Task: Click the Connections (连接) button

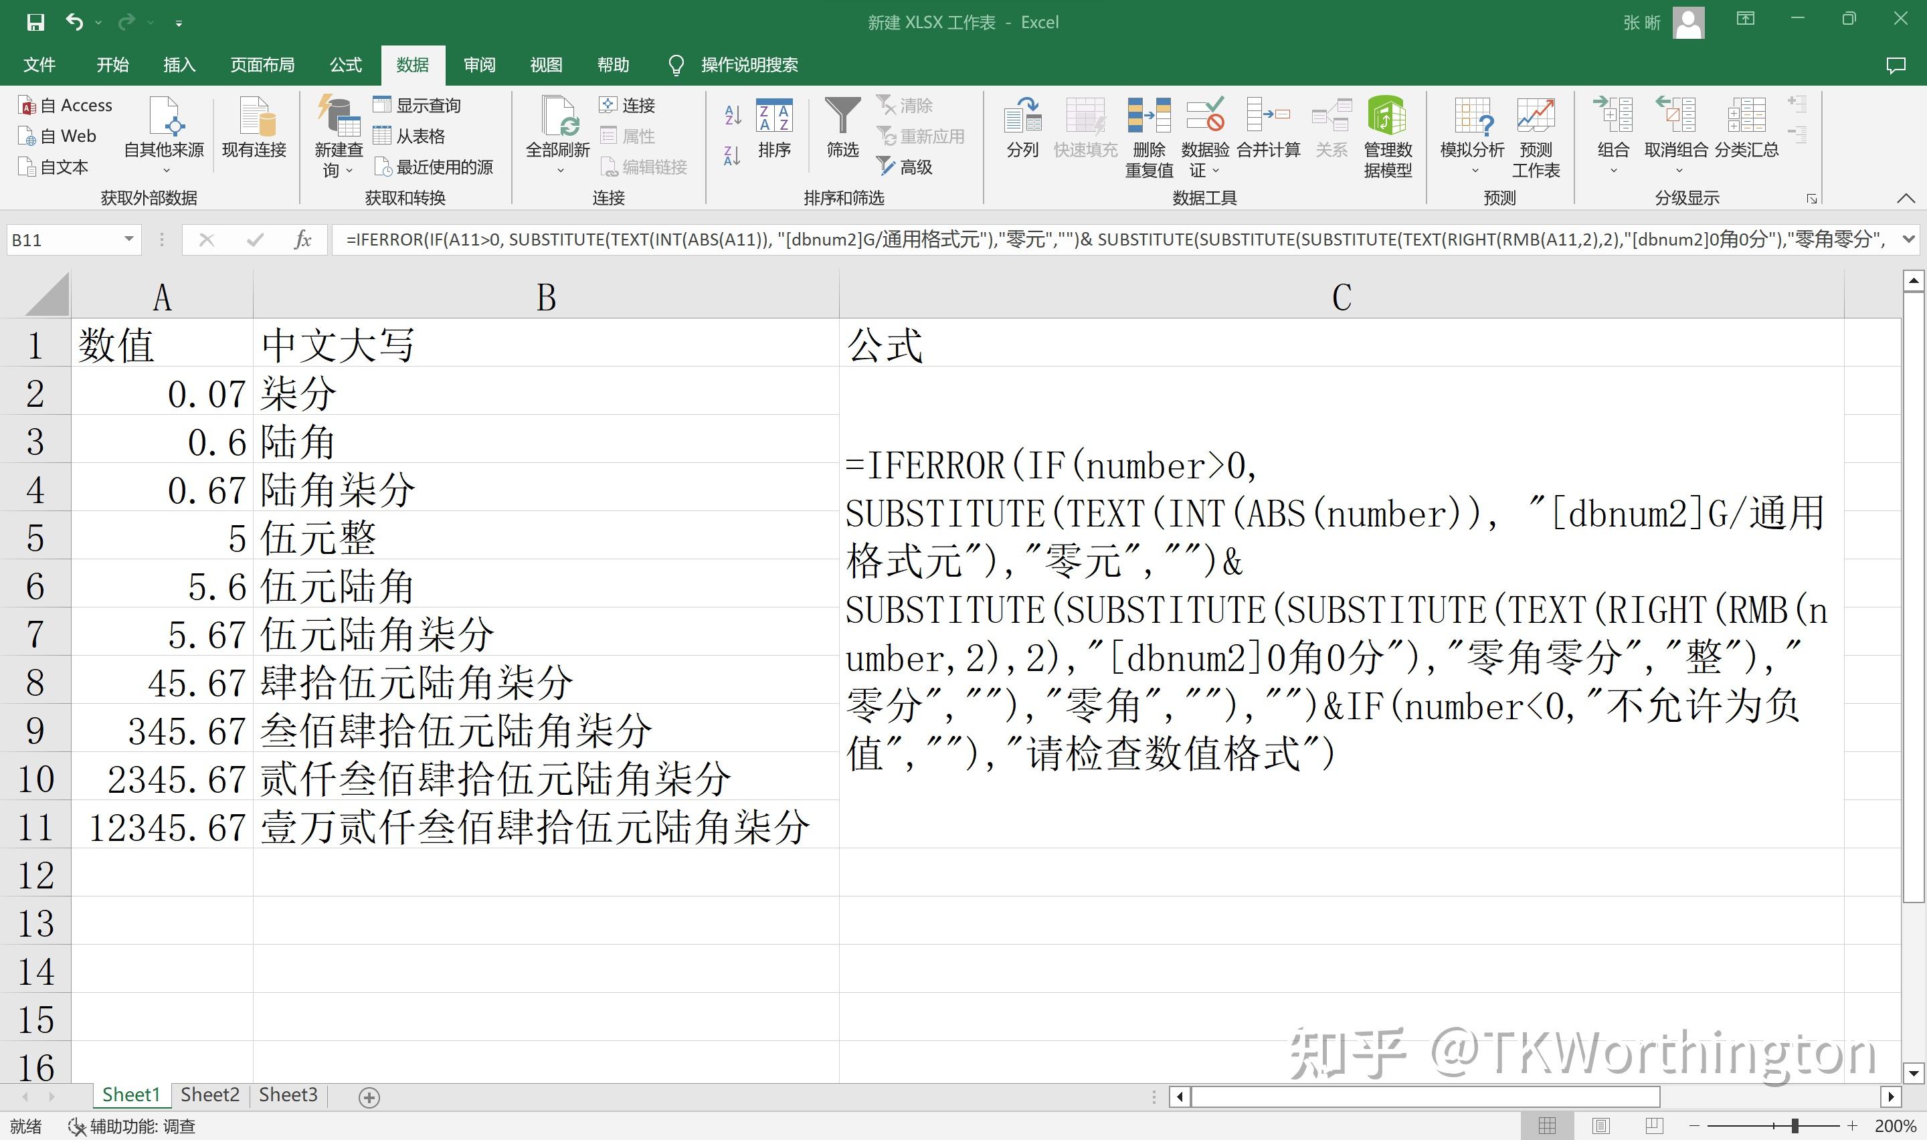Action: coord(627,105)
